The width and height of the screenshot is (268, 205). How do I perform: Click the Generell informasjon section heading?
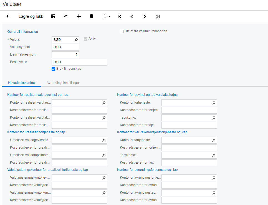[x=22, y=32]
